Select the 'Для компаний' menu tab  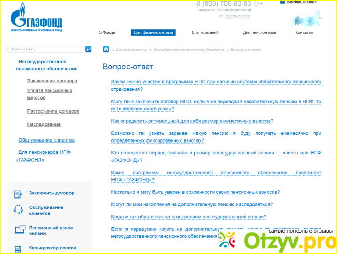coord(202,32)
